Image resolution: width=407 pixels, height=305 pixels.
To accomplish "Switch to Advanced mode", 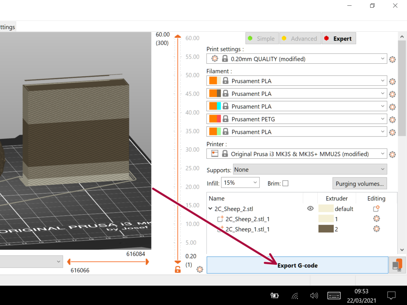I will pos(300,38).
